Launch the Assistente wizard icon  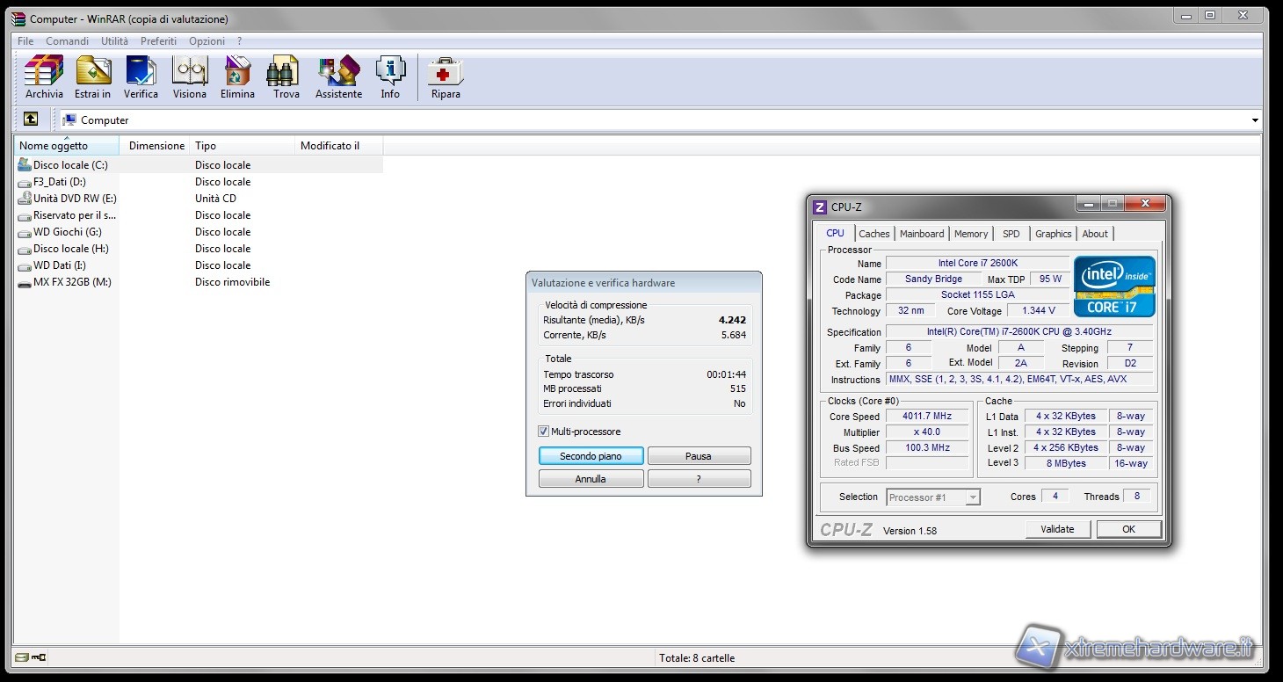tap(338, 71)
